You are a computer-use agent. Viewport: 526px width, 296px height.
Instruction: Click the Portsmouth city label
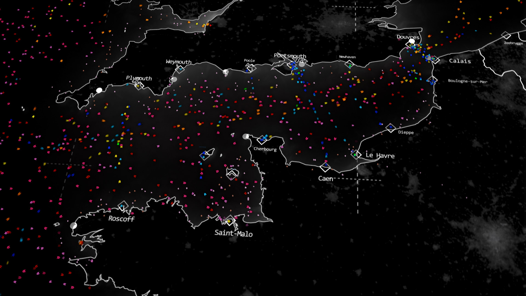pos(290,56)
